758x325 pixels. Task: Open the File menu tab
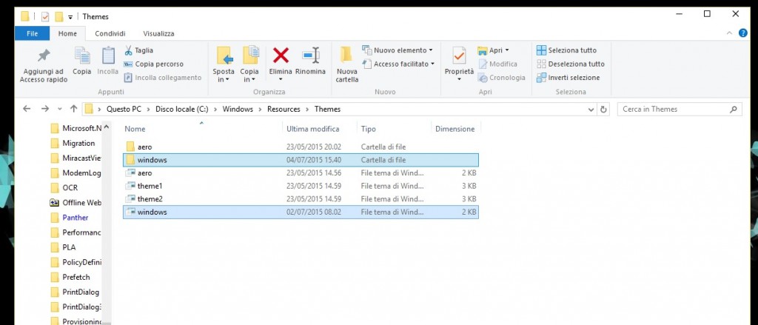coord(33,33)
